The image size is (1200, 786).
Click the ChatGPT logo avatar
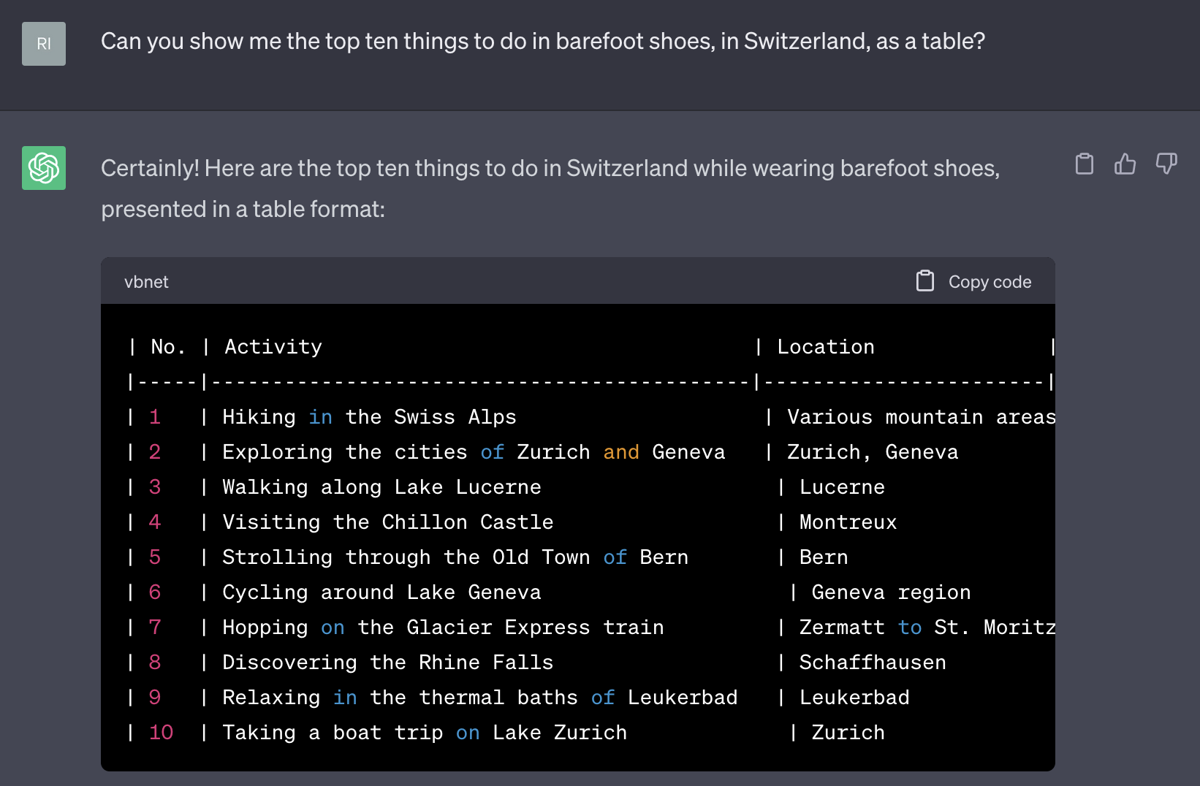(44, 168)
